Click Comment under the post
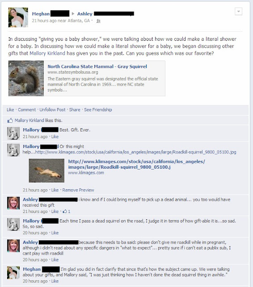This screenshot has height=287, width=253. [x=27, y=109]
